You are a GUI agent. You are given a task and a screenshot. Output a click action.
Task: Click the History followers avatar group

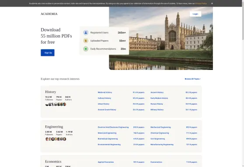point(56,104)
